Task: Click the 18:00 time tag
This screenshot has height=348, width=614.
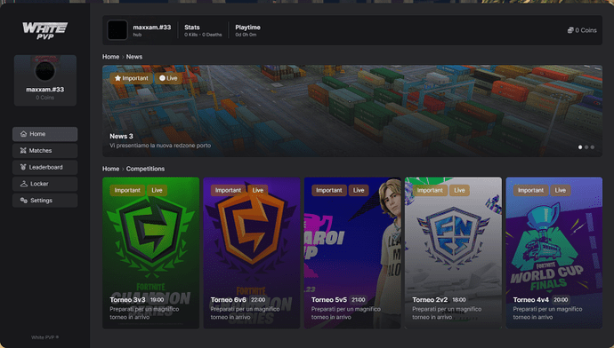Action: [459, 300]
